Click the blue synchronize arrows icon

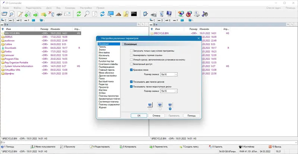tap(102, 14)
